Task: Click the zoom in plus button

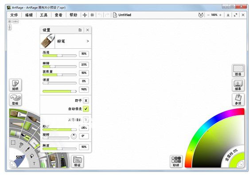Action: [x=220, y=15]
